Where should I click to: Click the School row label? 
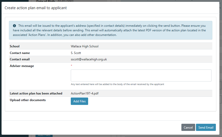point(15,46)
